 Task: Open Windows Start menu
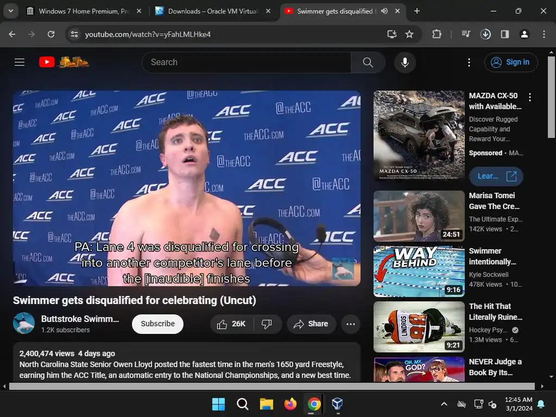click(x=218, y=404)
